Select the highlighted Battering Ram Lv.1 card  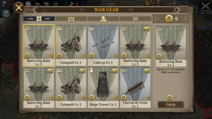click(x=39, y=46)
